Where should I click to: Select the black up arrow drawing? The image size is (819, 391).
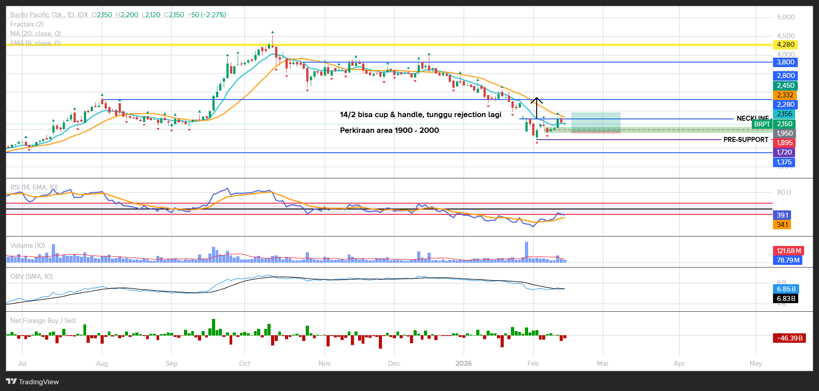tap(536, 108)
